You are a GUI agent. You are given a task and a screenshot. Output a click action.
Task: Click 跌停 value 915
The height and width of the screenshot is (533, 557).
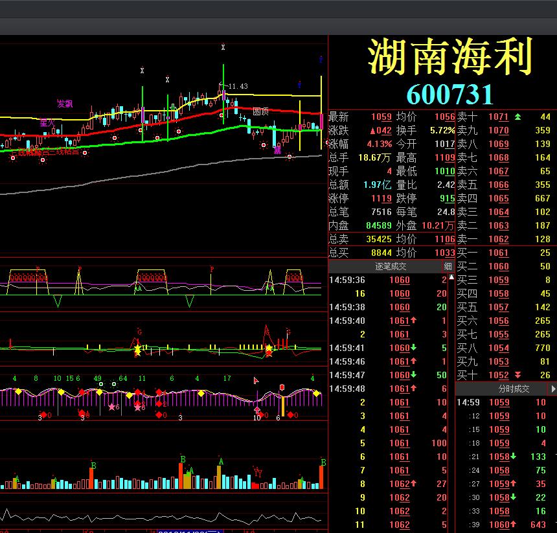pyautogui.click(x=448, y=198)
